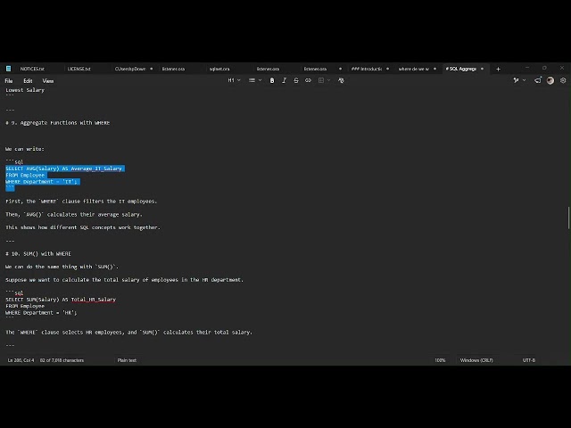The image size is (571, 428).
Task: Click the 'WHERE Department = 'HR';' line
Action: click(x=41, y=313)
